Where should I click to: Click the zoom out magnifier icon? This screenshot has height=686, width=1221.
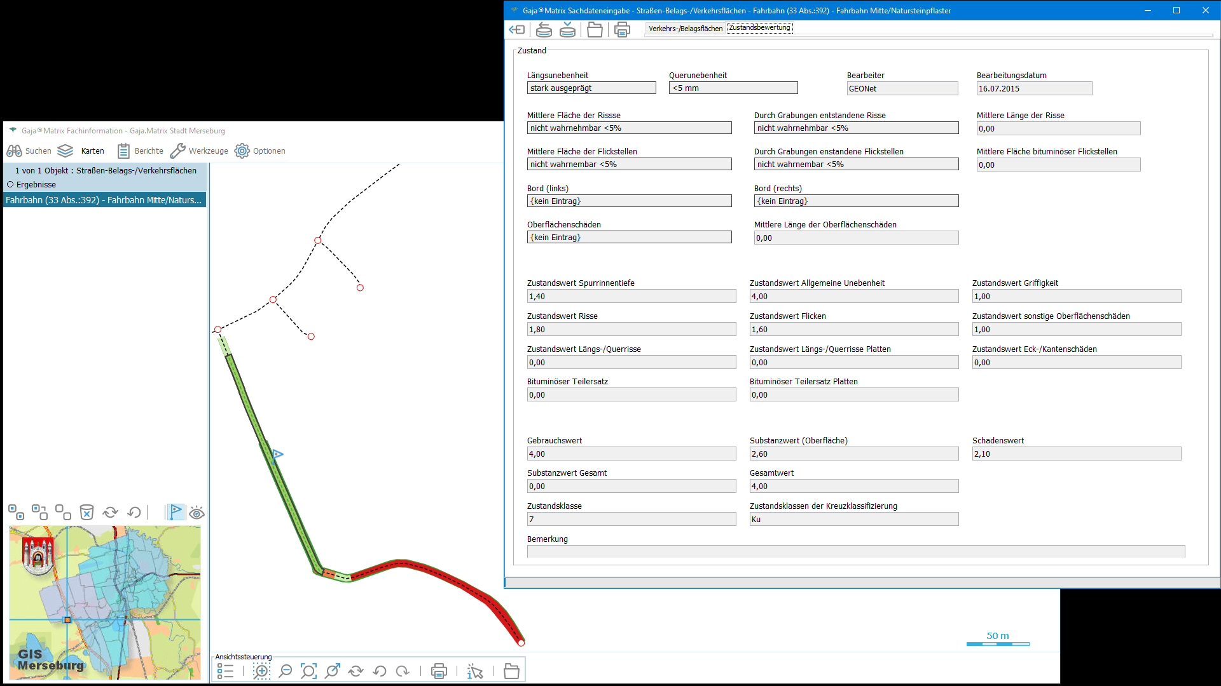pyautogui.click(x=286, y=671)
